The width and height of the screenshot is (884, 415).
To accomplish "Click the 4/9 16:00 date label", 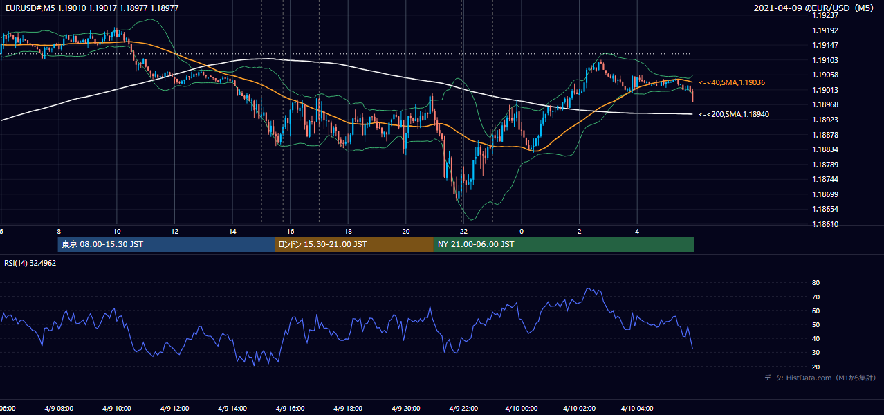I will click(290, 409).
